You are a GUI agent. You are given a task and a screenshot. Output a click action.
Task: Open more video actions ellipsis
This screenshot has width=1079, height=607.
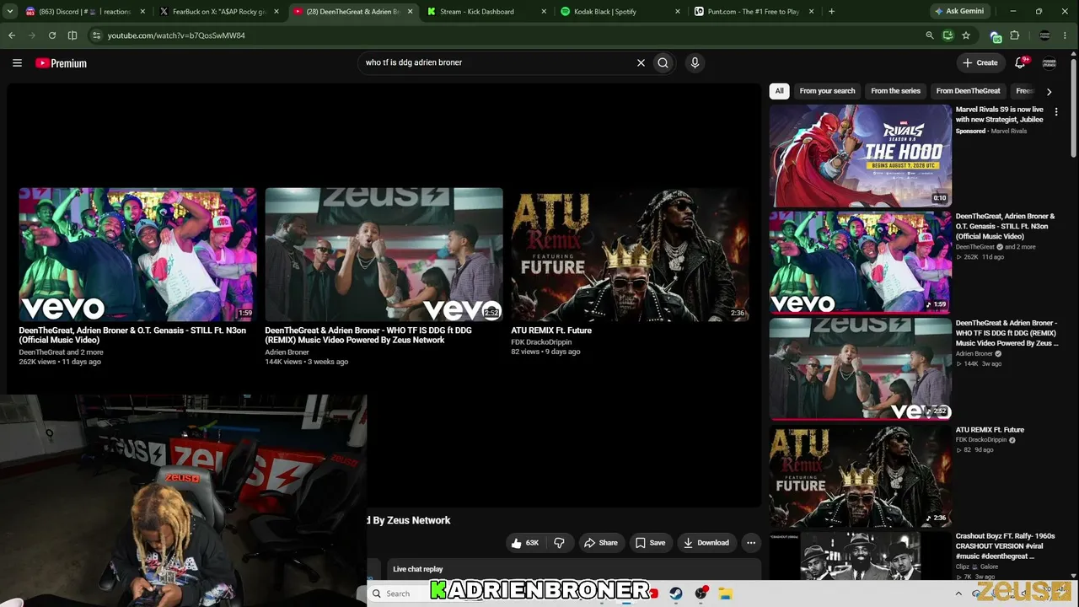click(x=751, y=543)
